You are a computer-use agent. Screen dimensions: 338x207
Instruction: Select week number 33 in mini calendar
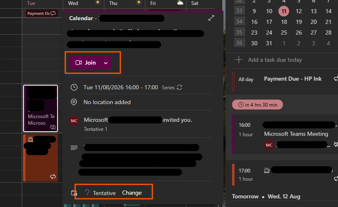click(239, 11)
